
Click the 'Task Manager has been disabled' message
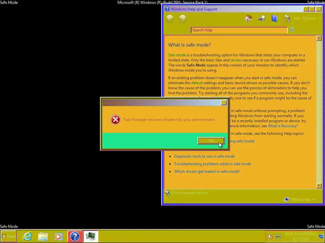click(x=169, y=120)
